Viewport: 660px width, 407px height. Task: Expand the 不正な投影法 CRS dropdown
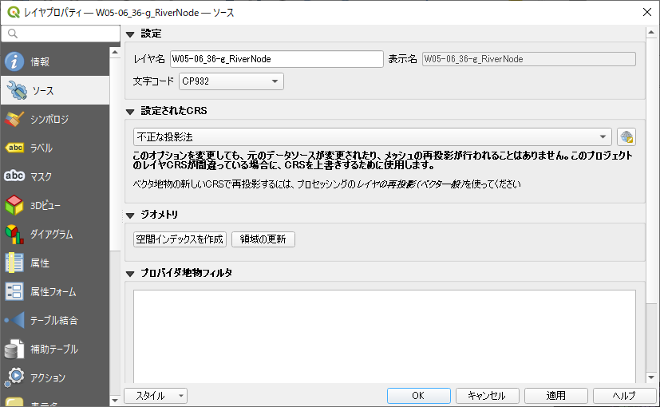coord(372,137)
